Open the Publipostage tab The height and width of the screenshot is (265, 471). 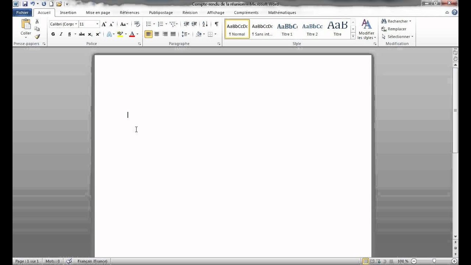[x=161, y=13]
